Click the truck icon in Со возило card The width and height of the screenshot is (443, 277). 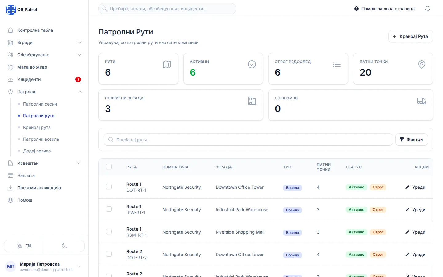421,101
